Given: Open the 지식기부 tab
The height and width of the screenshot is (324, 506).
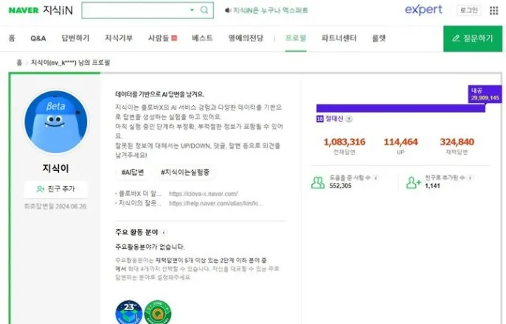Looking at the screenshot, I should pos(119,38).
